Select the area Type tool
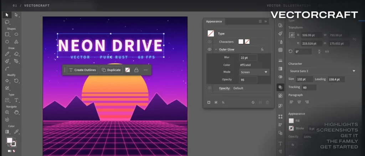 coord(7,100)
